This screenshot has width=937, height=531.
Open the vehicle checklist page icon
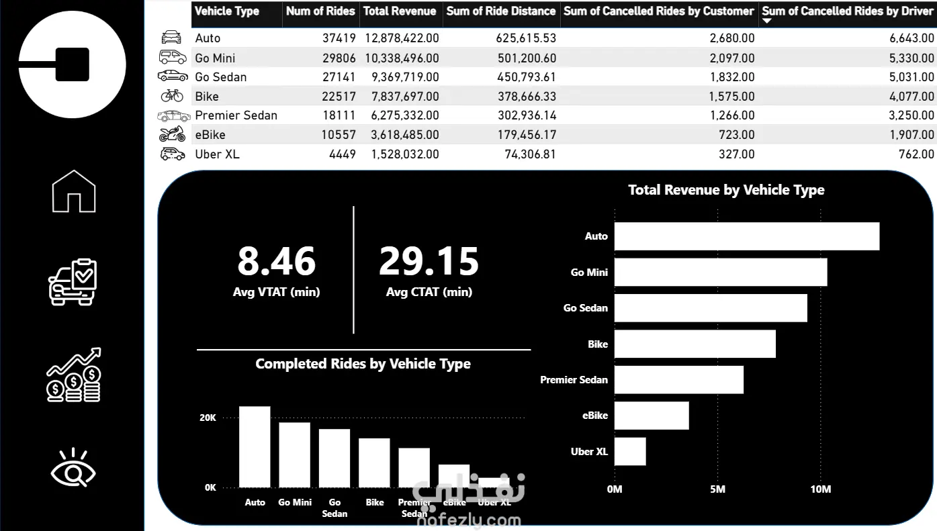pos(73,282)
